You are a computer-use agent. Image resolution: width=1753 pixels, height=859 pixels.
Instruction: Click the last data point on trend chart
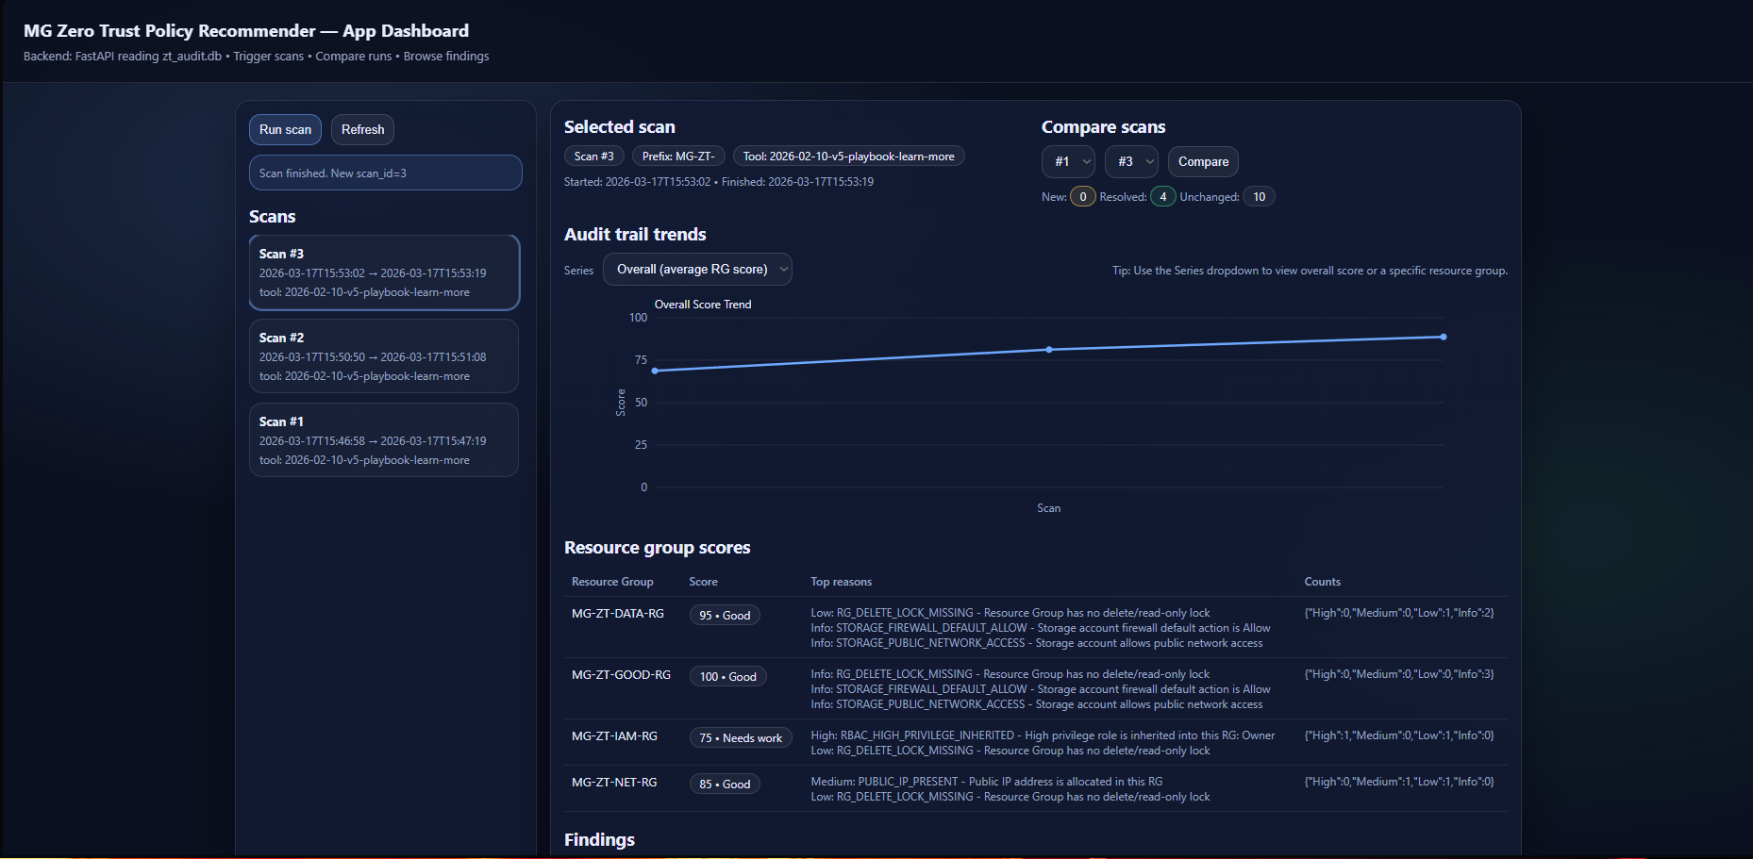click(x=1444, y=337)
